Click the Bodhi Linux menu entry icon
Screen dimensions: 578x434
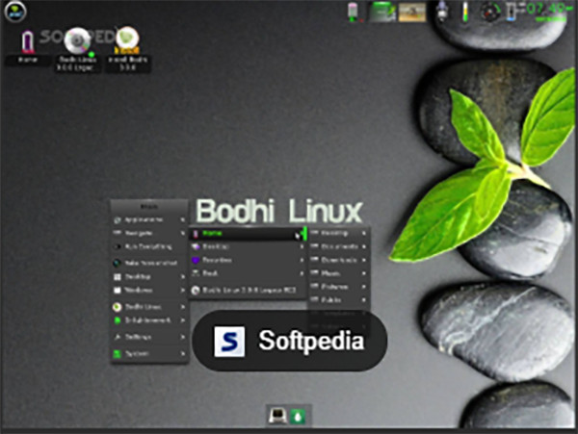(117, 307)
